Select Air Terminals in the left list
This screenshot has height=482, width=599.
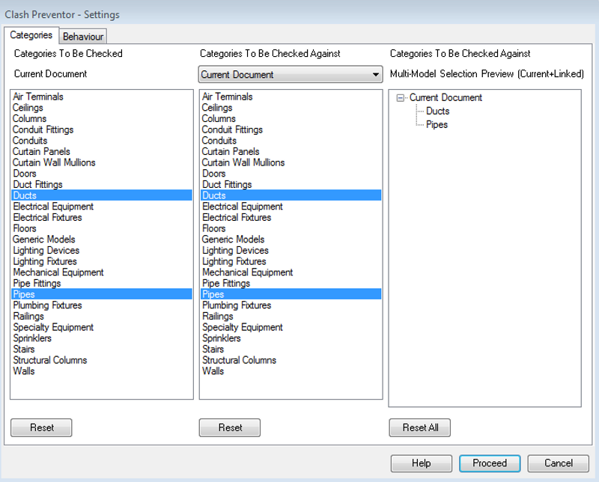click(x=102, y=97)
